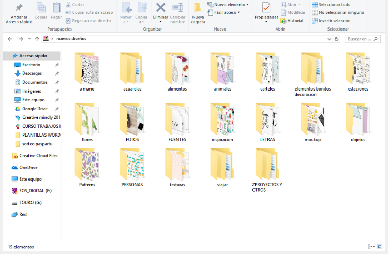Expand the address bar history dropdown
This screenshot has height=254, width=388.
tap(329, 39)
